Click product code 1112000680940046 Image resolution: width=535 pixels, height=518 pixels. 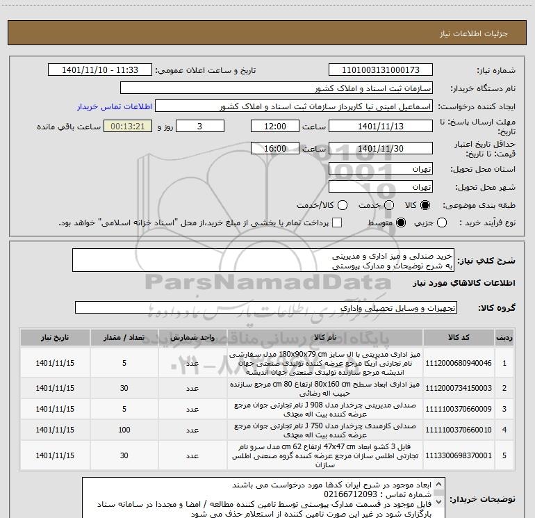(x=459, y=363)
